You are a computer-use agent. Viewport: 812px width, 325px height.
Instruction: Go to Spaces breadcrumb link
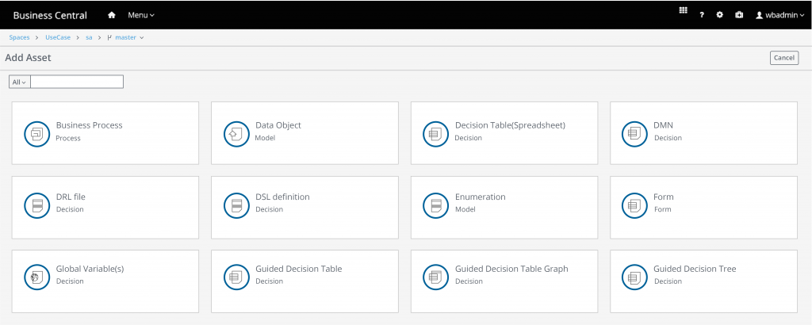[x=19, y=37]
